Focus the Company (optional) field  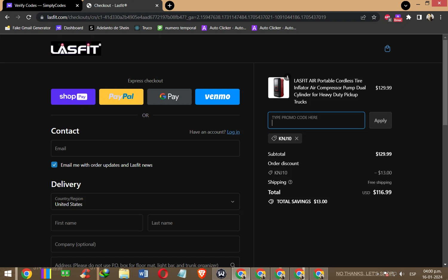145,244
